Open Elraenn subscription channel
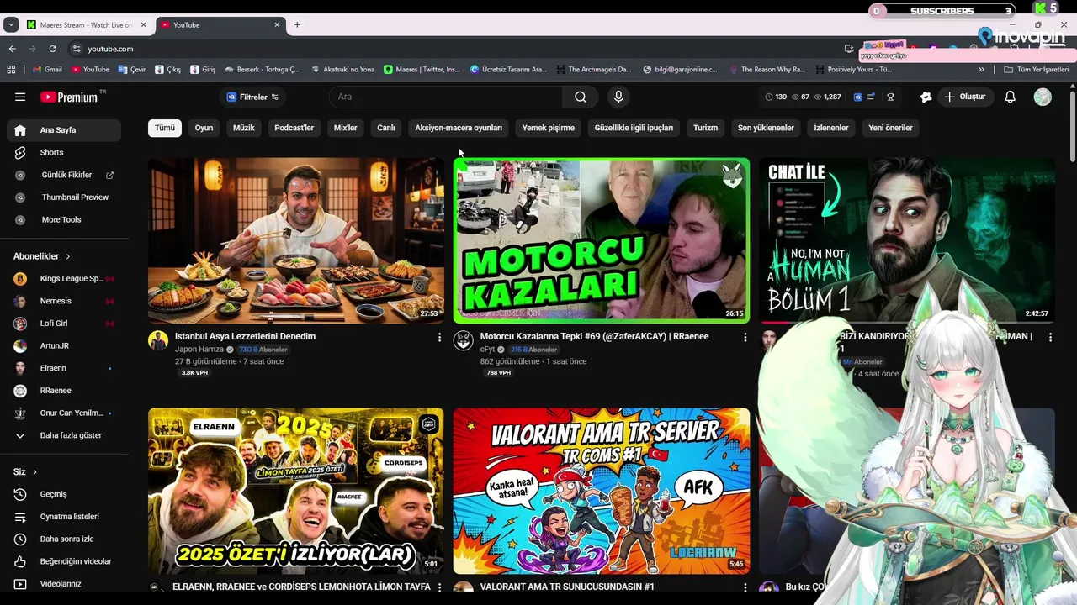The image size is (1077, 605). coord(64,368)
